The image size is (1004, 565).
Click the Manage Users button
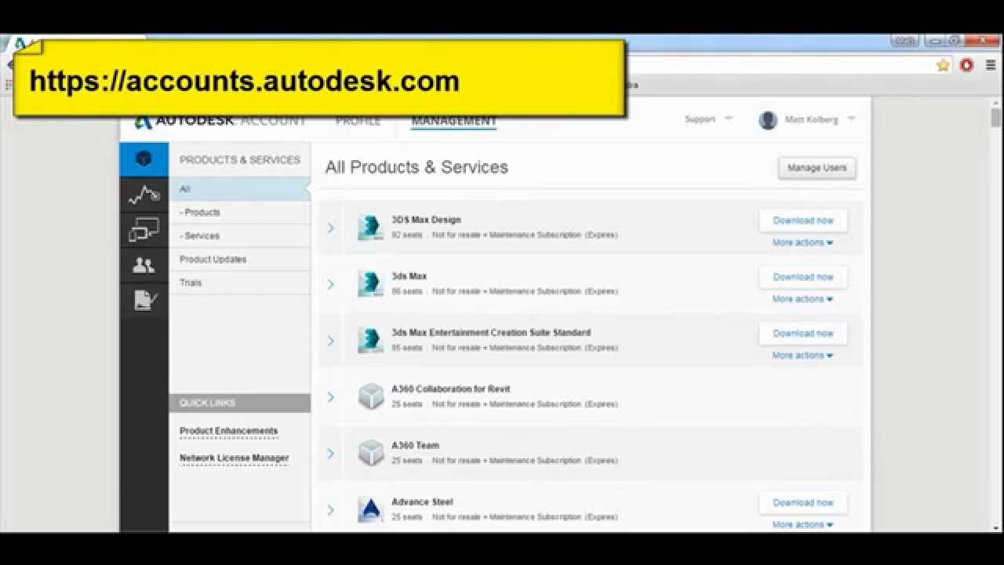[x=817, y=168]
